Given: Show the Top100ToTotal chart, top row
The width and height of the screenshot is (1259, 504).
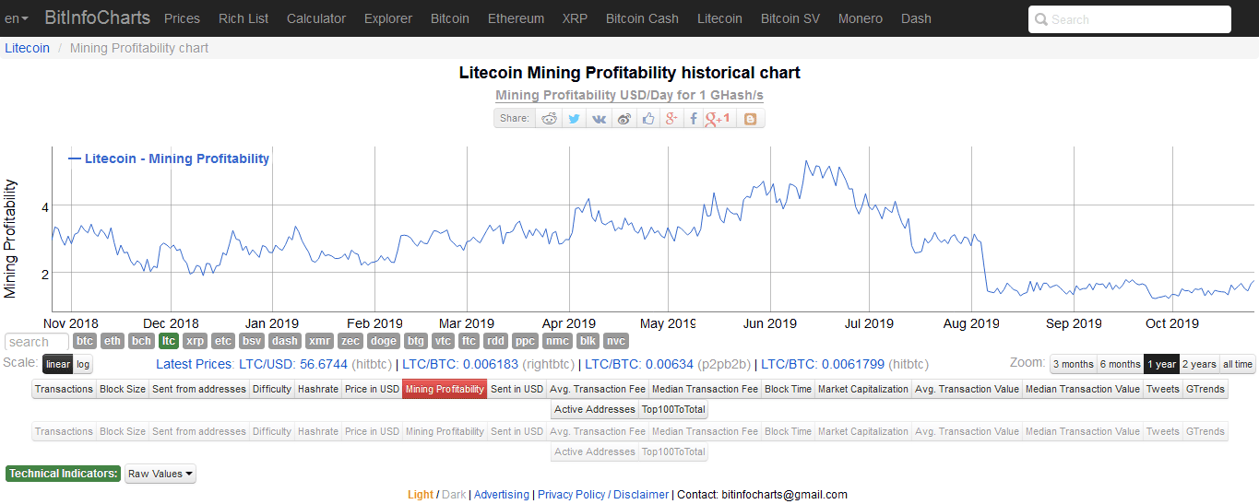Looking at the screenshot, I should click(673, 409).
